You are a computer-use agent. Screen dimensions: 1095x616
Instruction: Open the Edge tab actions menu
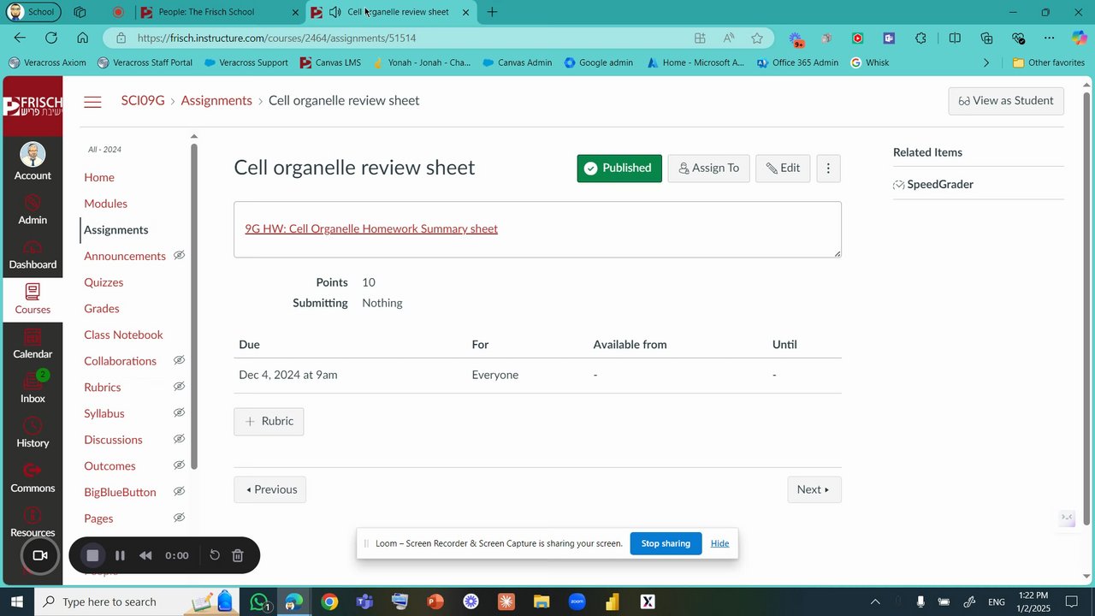(80, 12)
